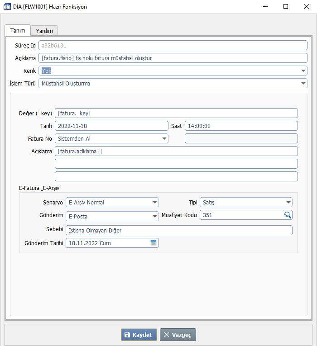The image size is (317, 346).
Task: Click the Muafiyet Kodu search magnifier icon
Action: tap(288, 215)
